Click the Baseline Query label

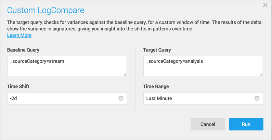coord(23,50)
